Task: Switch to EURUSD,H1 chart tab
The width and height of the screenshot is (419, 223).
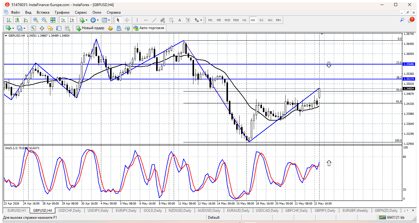Action: point(17,210)
